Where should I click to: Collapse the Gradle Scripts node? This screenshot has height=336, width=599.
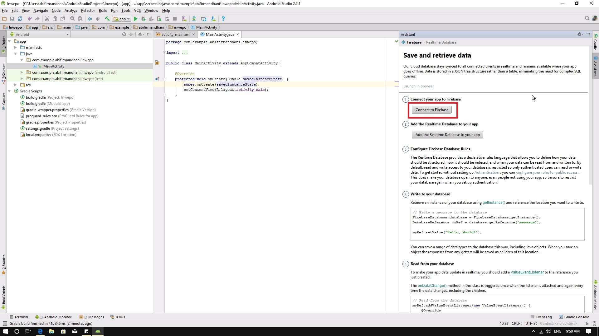tap(9, 91)
